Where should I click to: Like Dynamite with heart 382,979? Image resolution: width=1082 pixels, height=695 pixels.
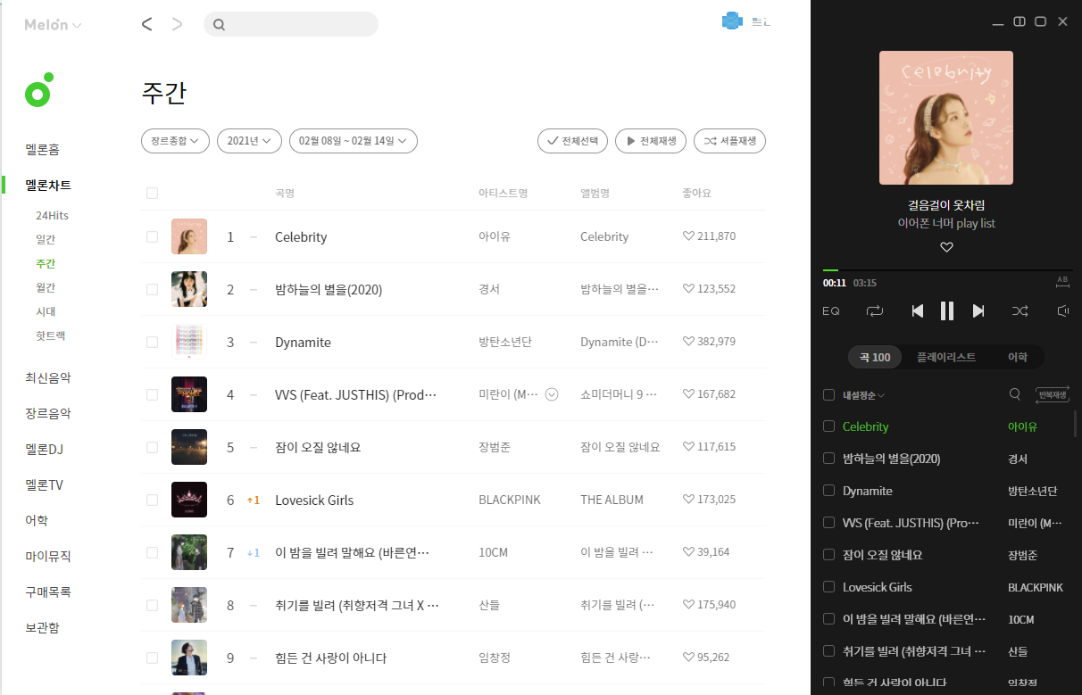pos(688,342)
